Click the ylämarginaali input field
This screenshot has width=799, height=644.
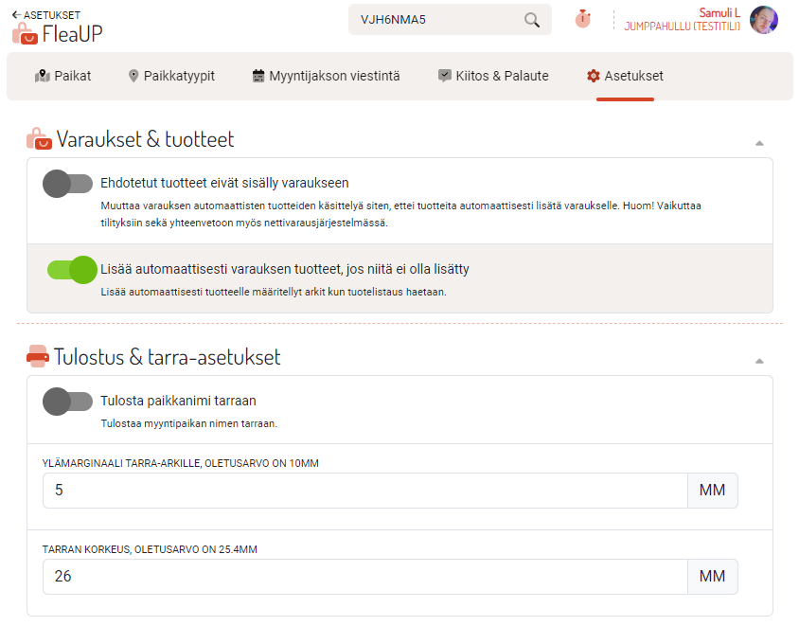364,491
